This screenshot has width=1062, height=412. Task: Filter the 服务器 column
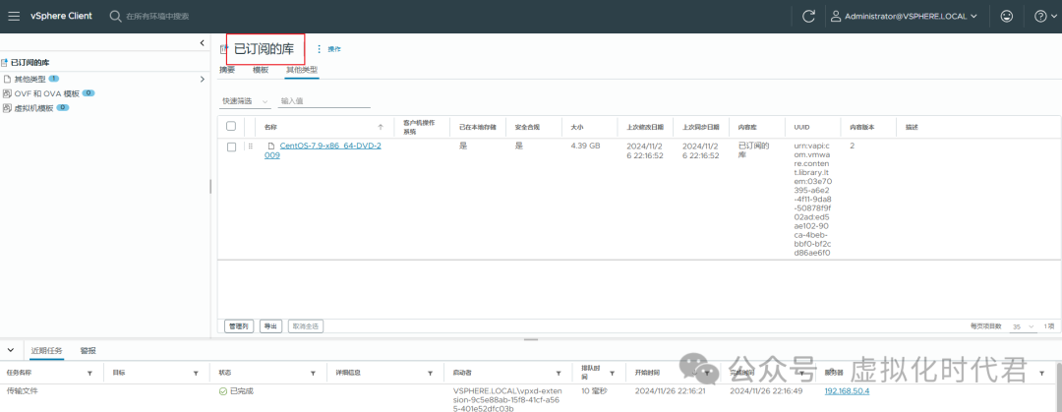point(1041,374)
